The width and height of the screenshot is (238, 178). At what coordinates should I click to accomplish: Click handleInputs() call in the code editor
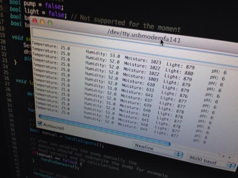click(84, 142)
